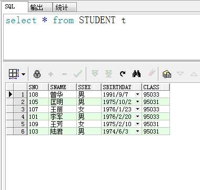Click the CLASS column header

click(x=156, y=87)
